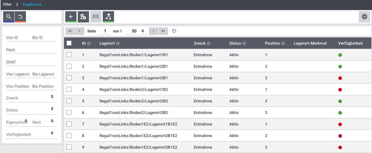Open the Zweck filter dropdown

[x=32, y=98]
